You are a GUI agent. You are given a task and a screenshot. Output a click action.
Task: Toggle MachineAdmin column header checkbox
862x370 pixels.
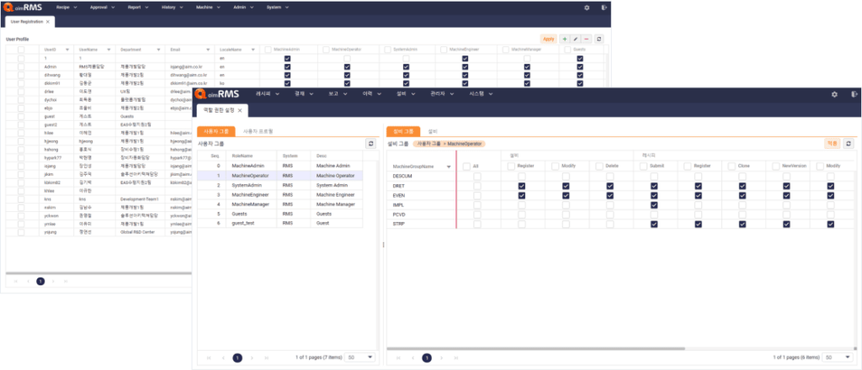[x=269, y=50]
